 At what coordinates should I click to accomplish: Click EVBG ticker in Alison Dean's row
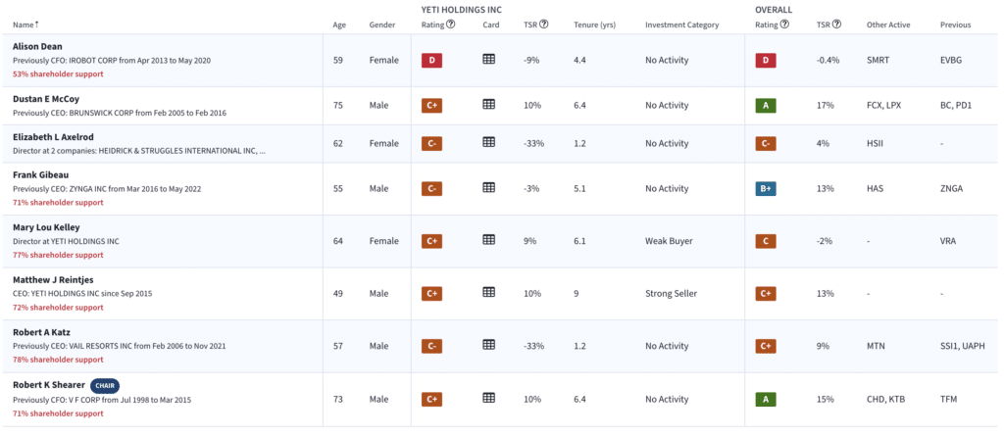point(951,60)
